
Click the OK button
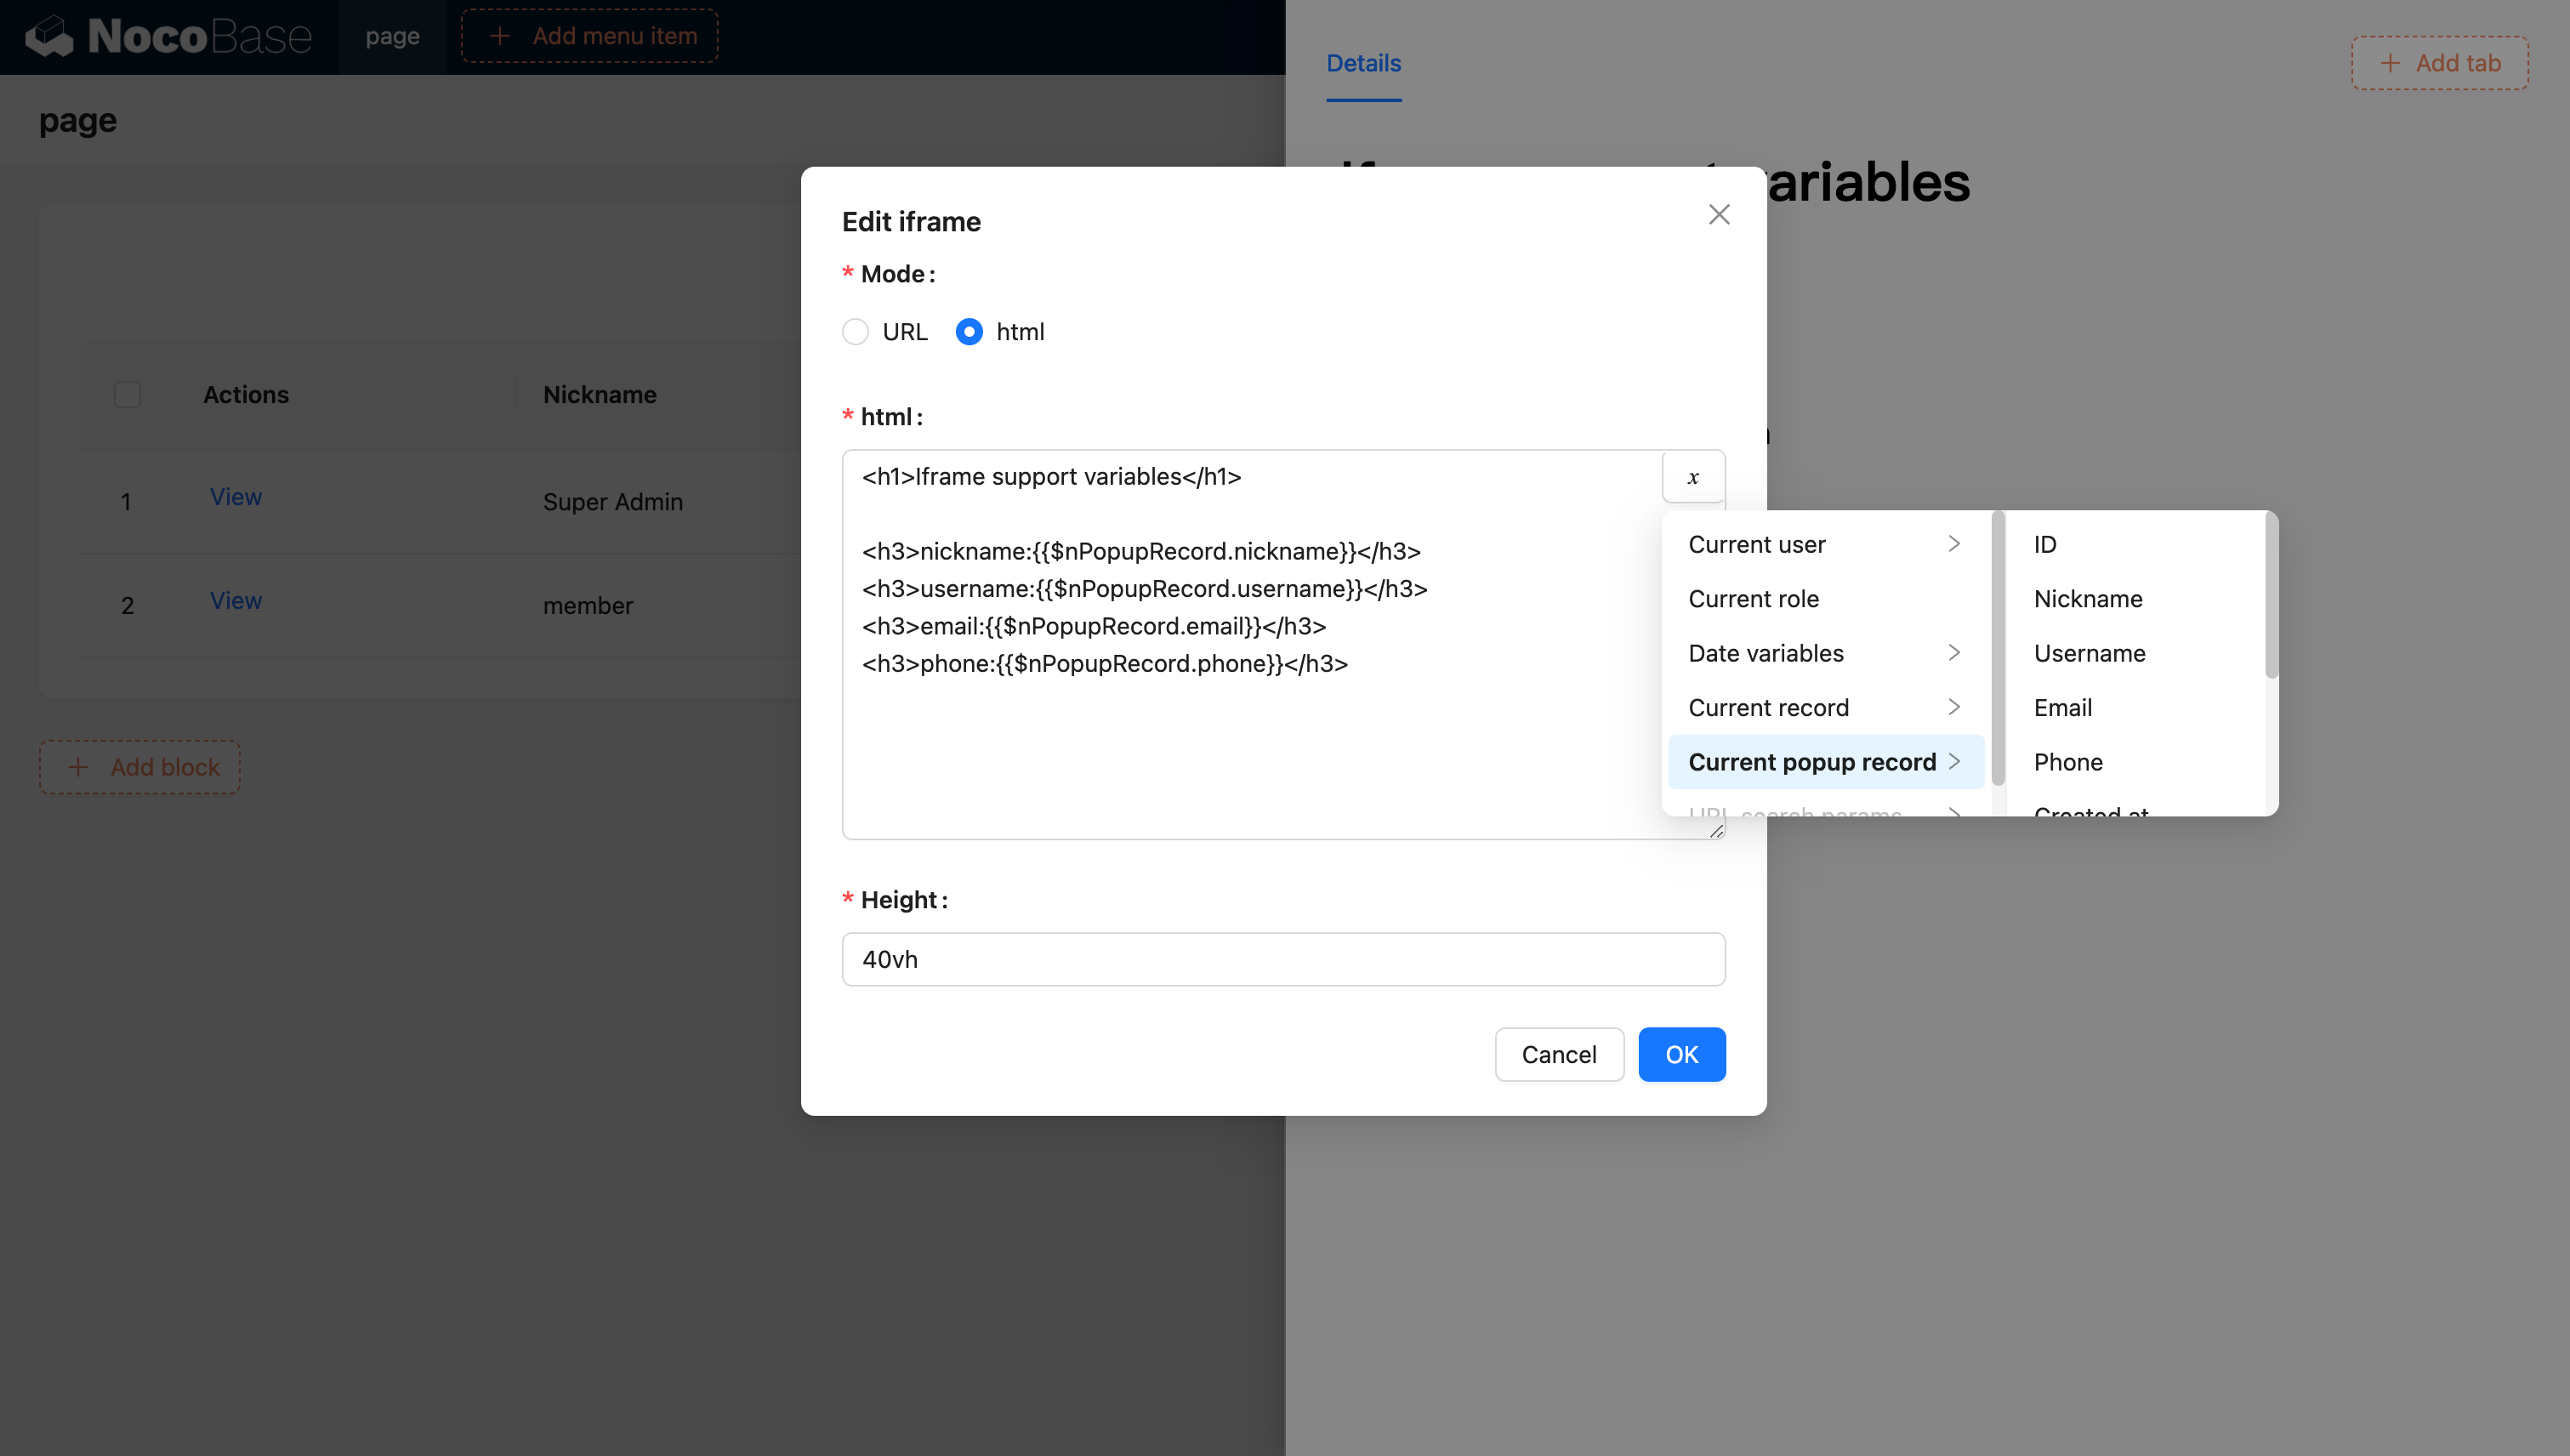1682,1054
